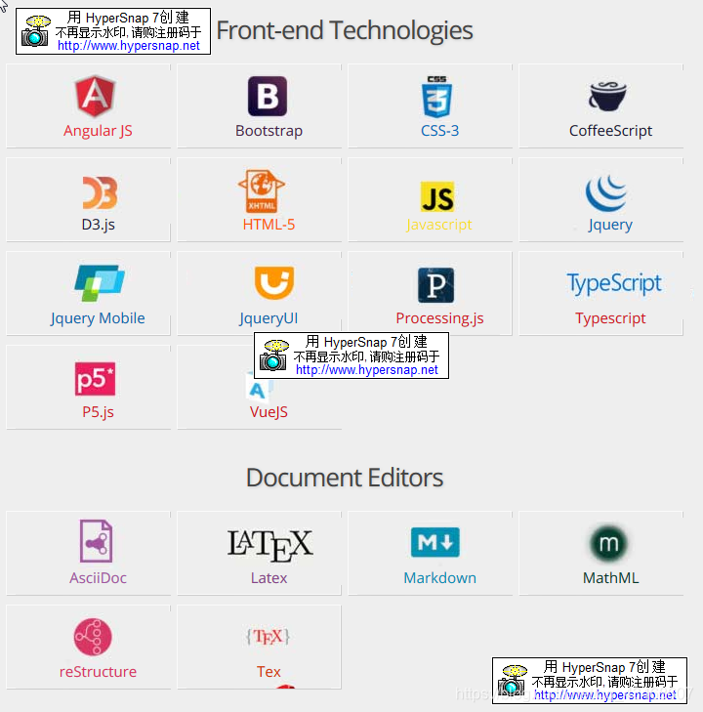
Task: Click the TypeScript wordmark logo
Action: (x=613, y=284)
